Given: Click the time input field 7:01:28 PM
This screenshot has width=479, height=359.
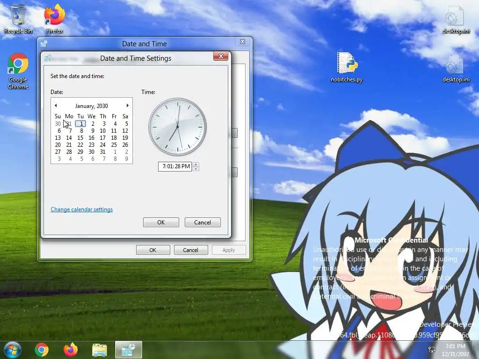Looking at the screenshot, I should point(175,166).
